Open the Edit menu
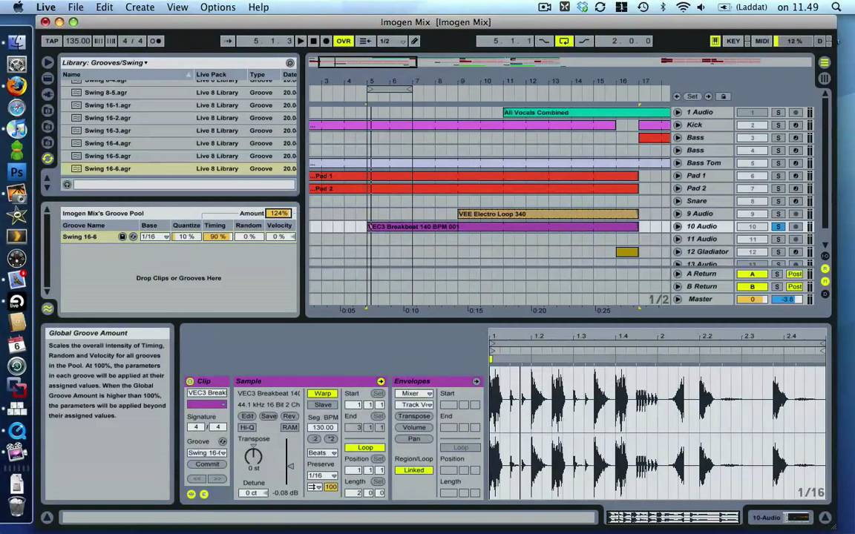The image size is (855, 534). (x=104, y=7)
